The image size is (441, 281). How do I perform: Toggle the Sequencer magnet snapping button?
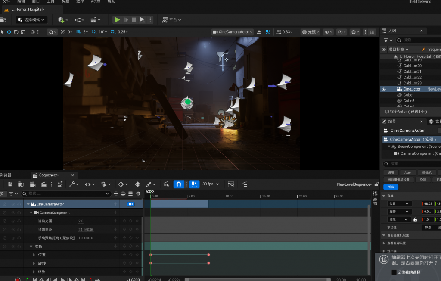point(179,184)
